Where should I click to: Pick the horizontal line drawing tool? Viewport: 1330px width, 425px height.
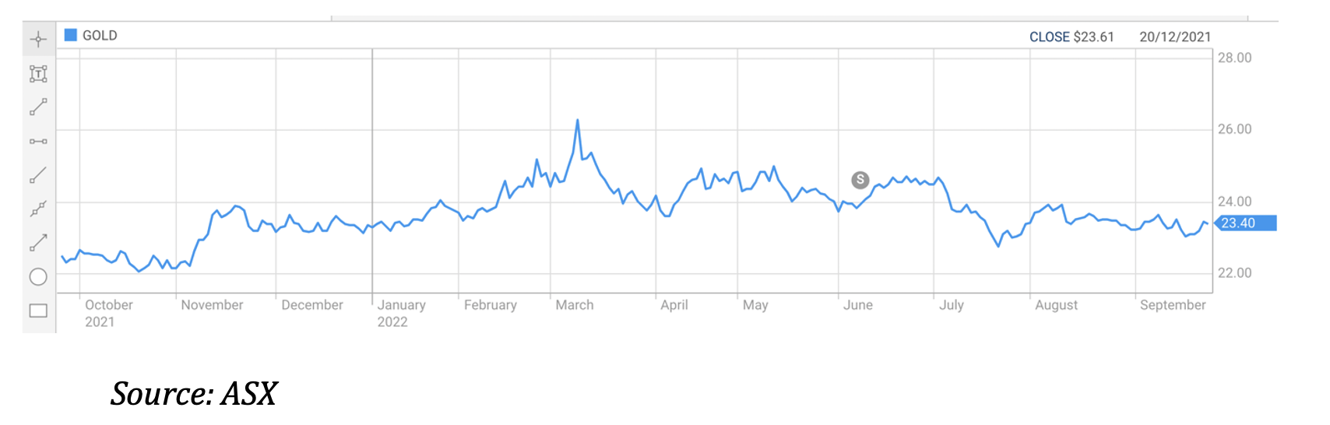pos(38,141)
